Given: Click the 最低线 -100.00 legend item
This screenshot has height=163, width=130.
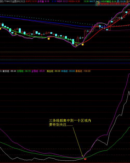Looking at the screenshot, I should click(83, 71).
